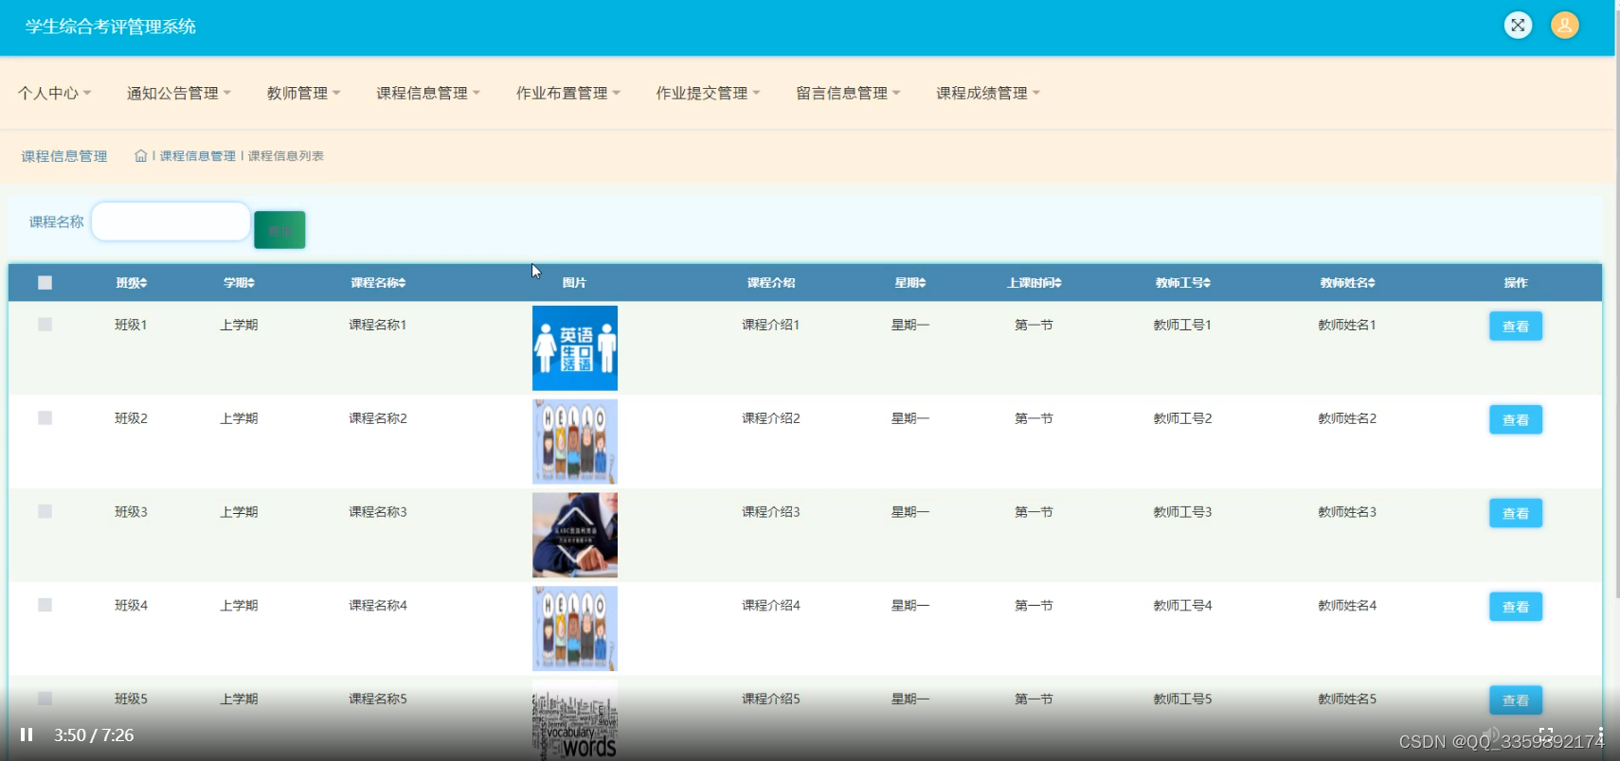This screenshot has width=1620, height=761.
Task: Open the HELLO image for 课程名称4
Action: tap(575, 628)
